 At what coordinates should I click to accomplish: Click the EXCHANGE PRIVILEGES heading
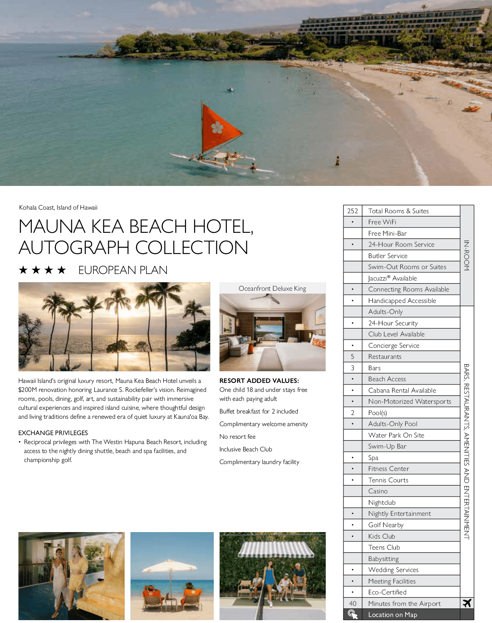pyautogui.click(x=53, y=433)
